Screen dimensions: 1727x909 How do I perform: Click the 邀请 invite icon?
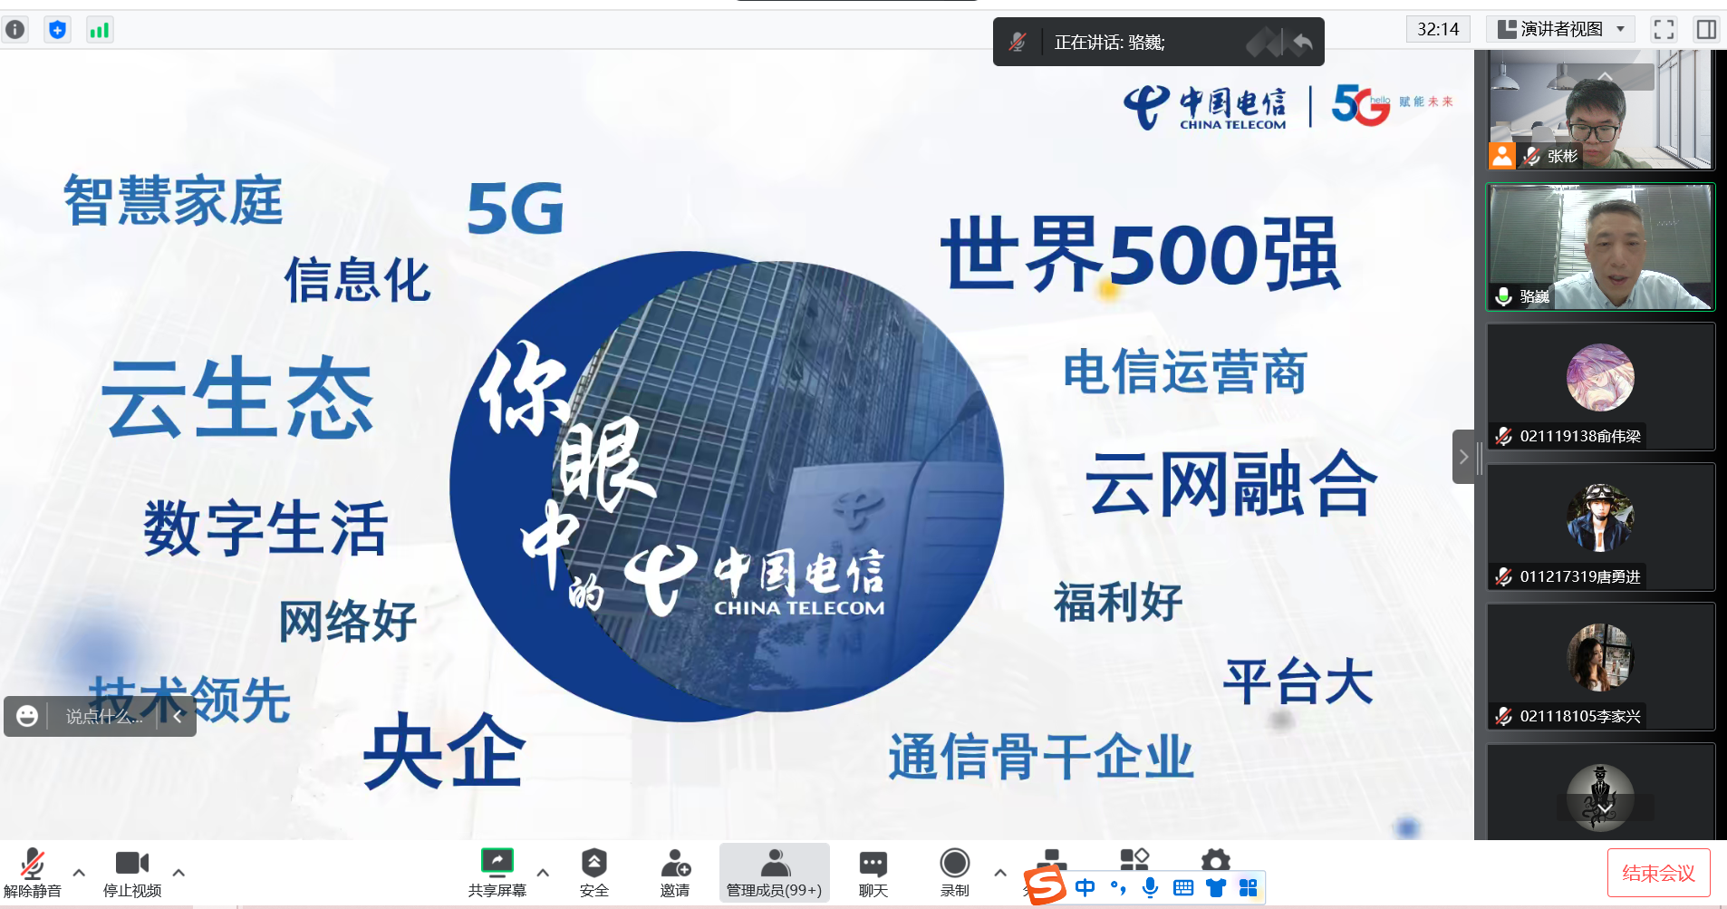coord(675,873)
